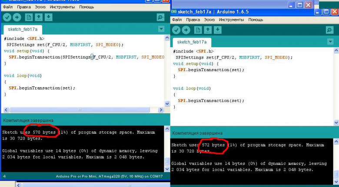Select sketch_feb17a tab in right window
The image size is (339, 187).
(192, 42)
